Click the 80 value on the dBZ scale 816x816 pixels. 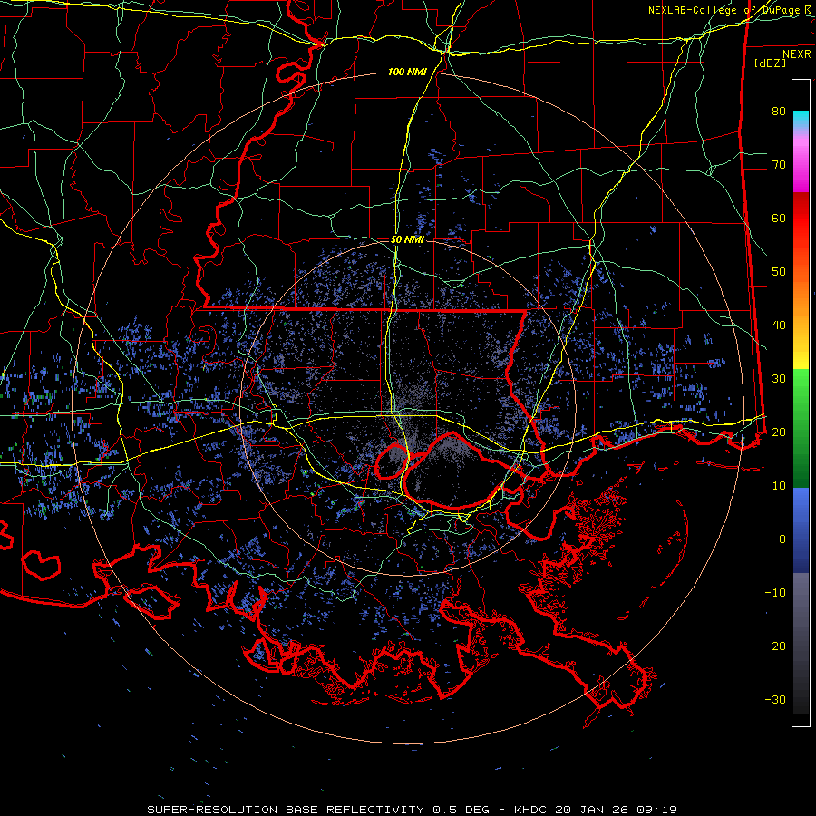[x=779, y=111]
